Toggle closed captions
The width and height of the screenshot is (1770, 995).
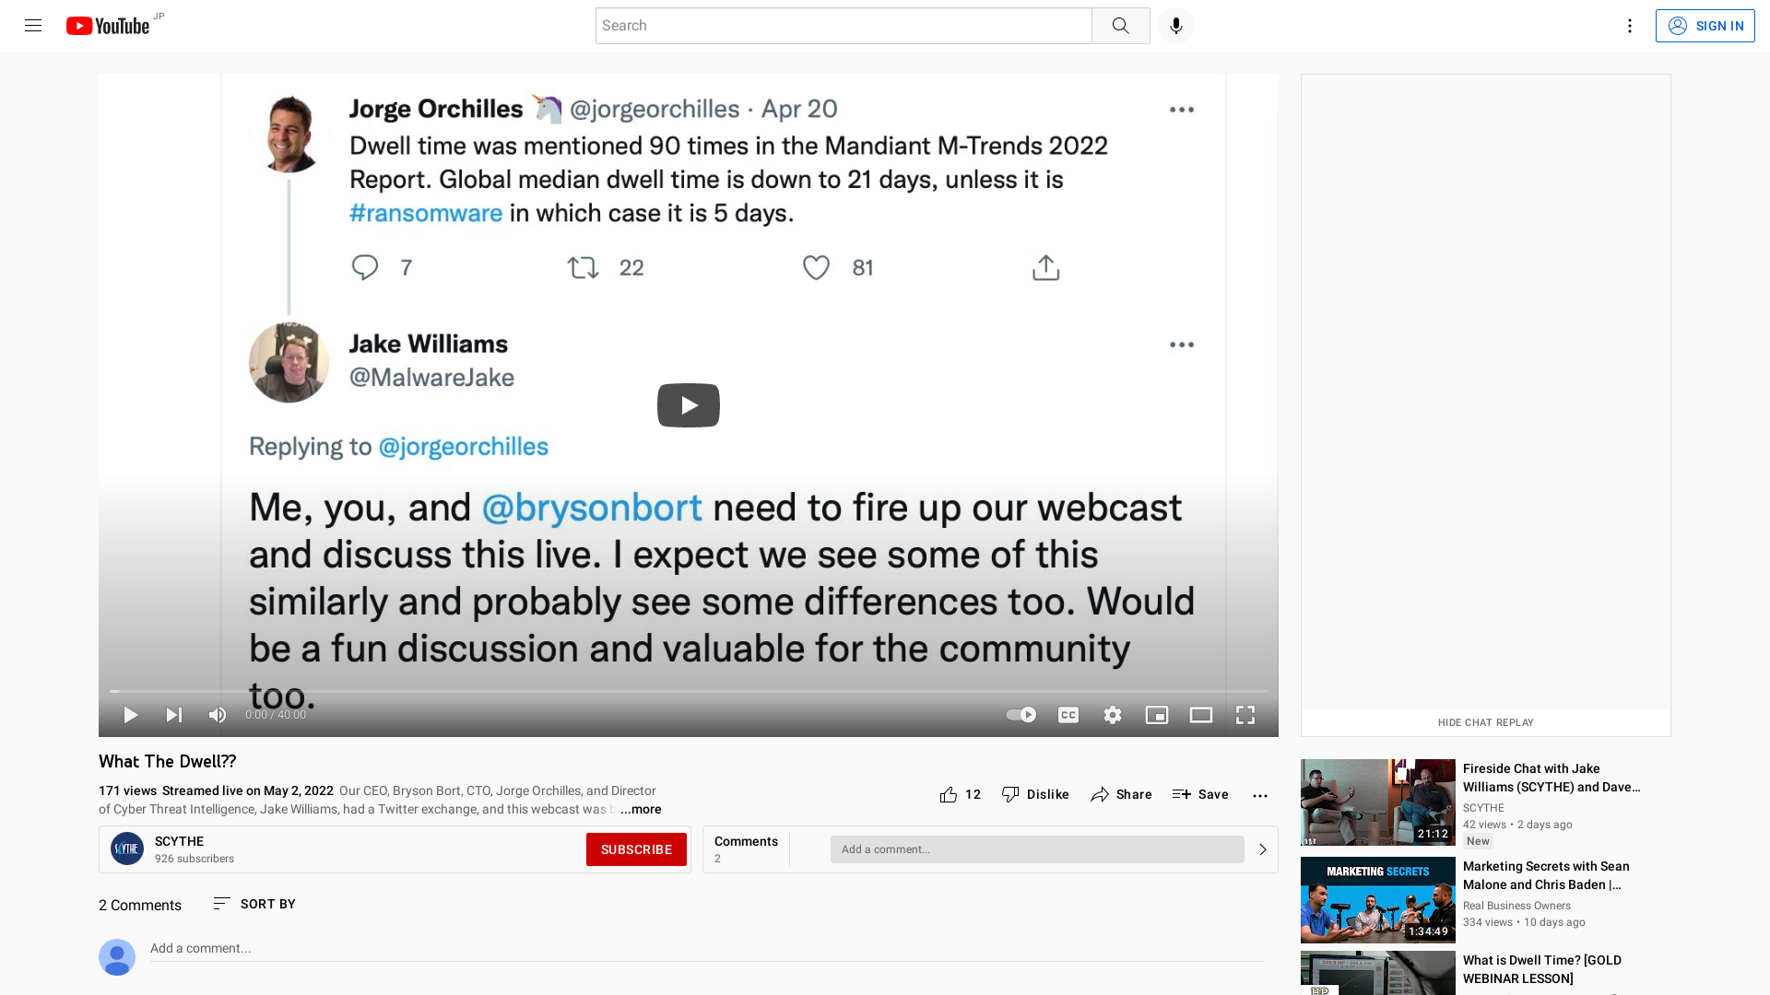coord(1068,715)
